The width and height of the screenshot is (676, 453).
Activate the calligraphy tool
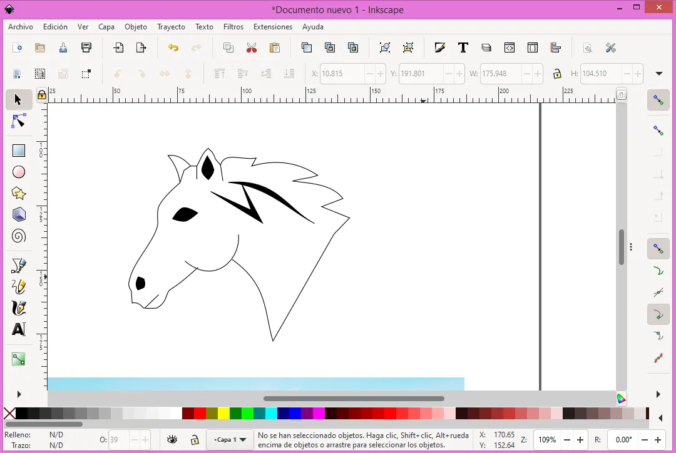coord(19,308)
